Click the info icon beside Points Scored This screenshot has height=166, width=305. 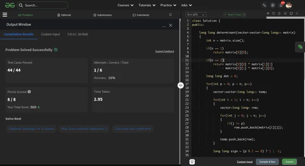pos(29,92)
